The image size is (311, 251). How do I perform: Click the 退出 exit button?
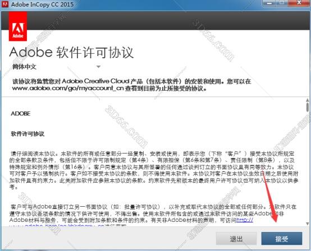236,239
